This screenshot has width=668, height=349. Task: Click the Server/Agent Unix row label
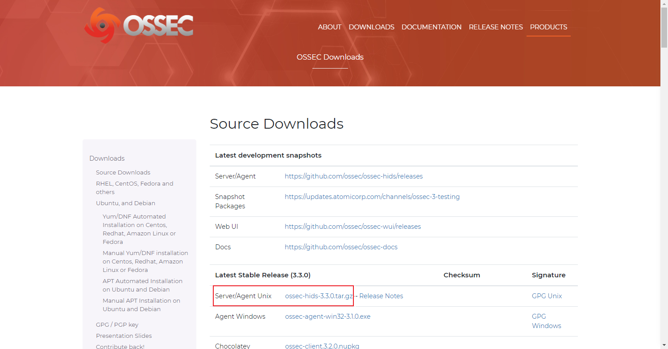point(243,296)
